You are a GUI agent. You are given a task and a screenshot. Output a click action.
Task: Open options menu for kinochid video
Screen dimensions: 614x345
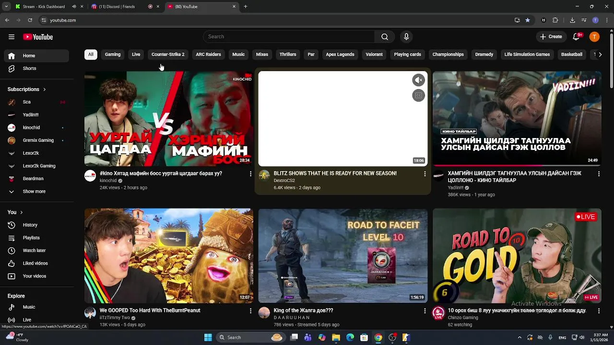(250, 174)
